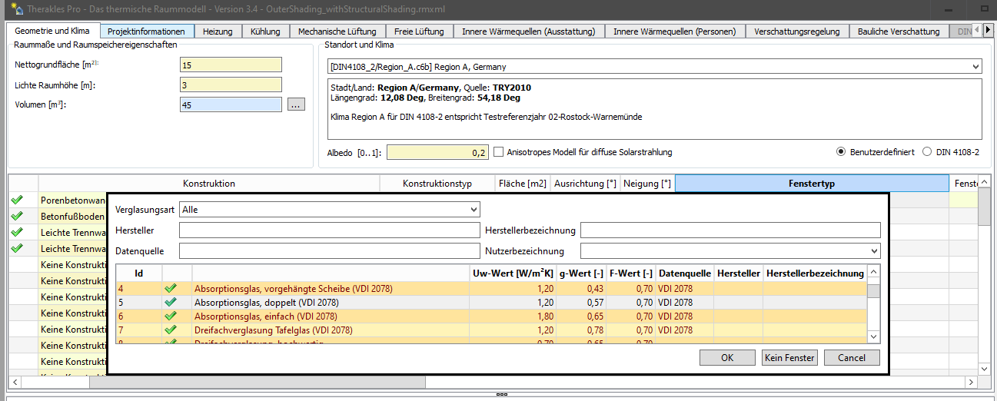This screenshot has height=401, width=997.
Task: Click the 'Betonfußboden' construction cell
Action: pos(72,217)
